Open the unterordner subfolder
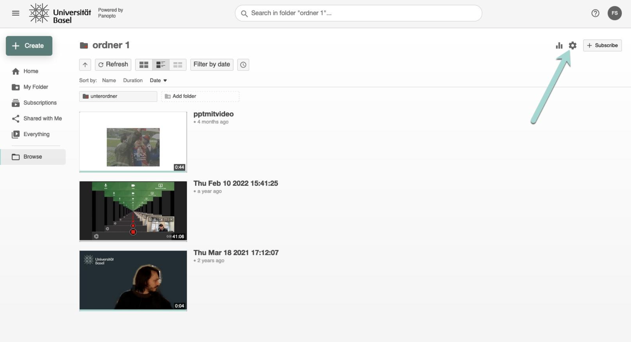Screen dimensions: 631x342 [118, 96]
